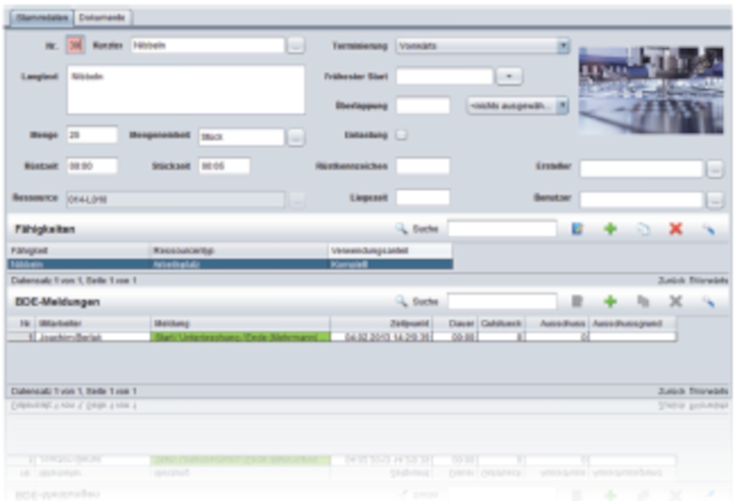The image size is (735, 501).
Task: Click the Arbeitsplatz cell in Fähigkeiten table
Action: point(239,264)
